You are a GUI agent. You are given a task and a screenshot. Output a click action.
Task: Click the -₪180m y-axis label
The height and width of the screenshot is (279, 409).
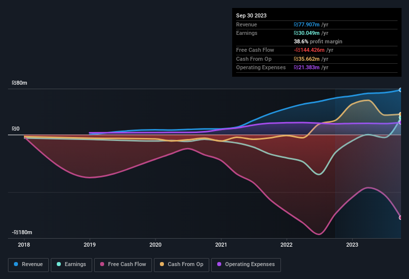point(22,232)
